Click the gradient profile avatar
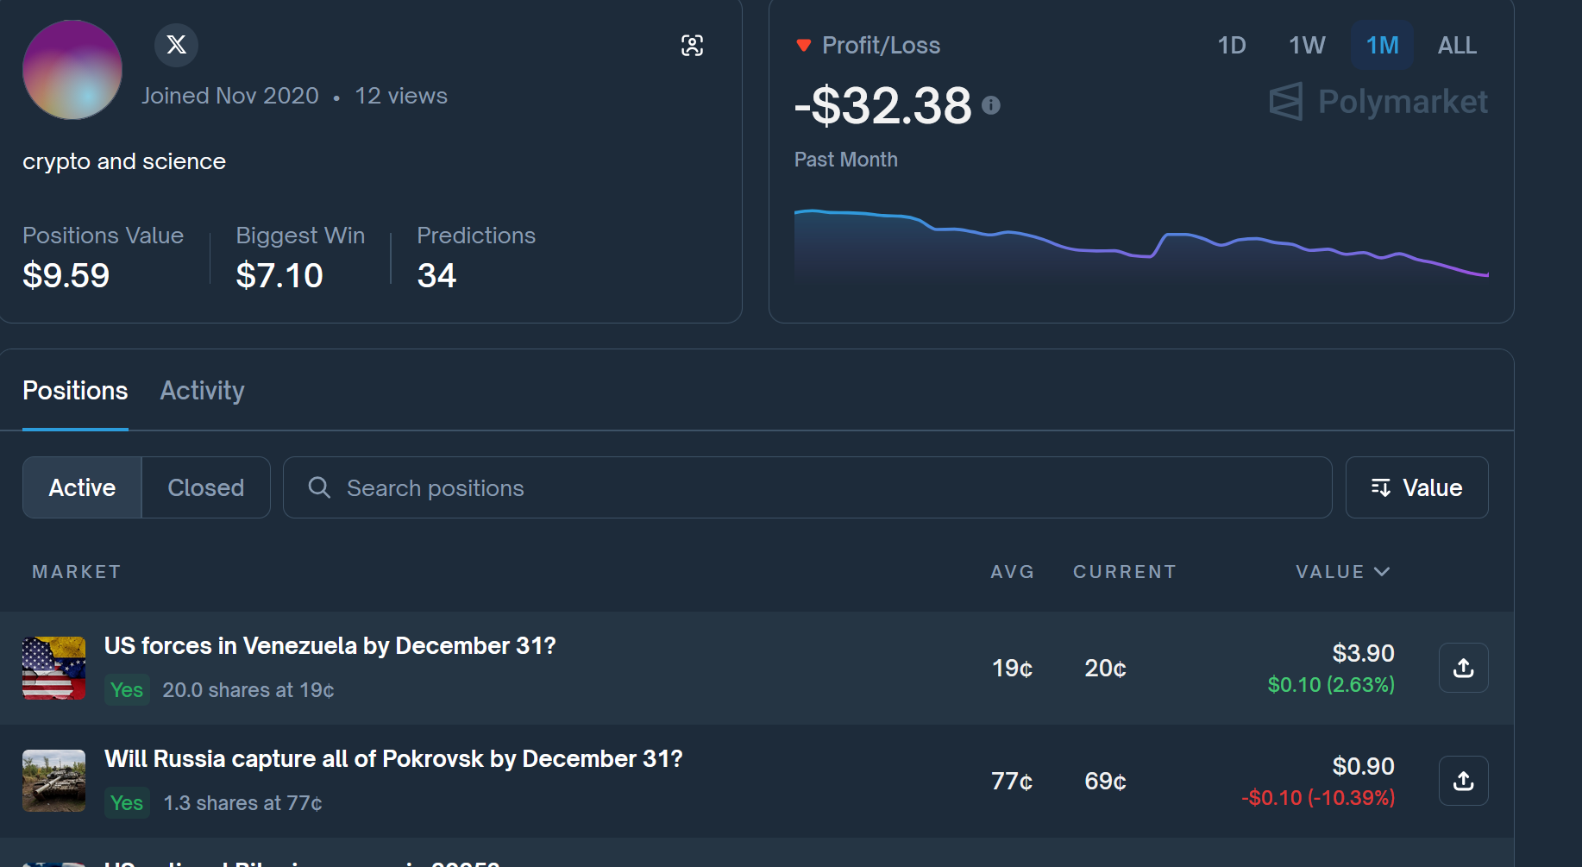This screenshot has width=1582, height=867. [72, 70]
